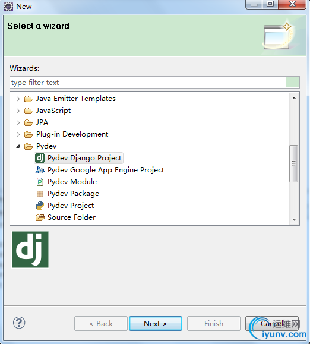Minimize the New dialog window
Viewport: 310px width, 344px height.
[x=254, y=4]
